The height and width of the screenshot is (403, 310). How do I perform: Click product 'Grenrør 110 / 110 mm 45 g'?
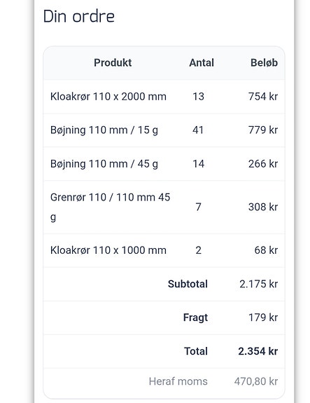(x=111, y=207)
